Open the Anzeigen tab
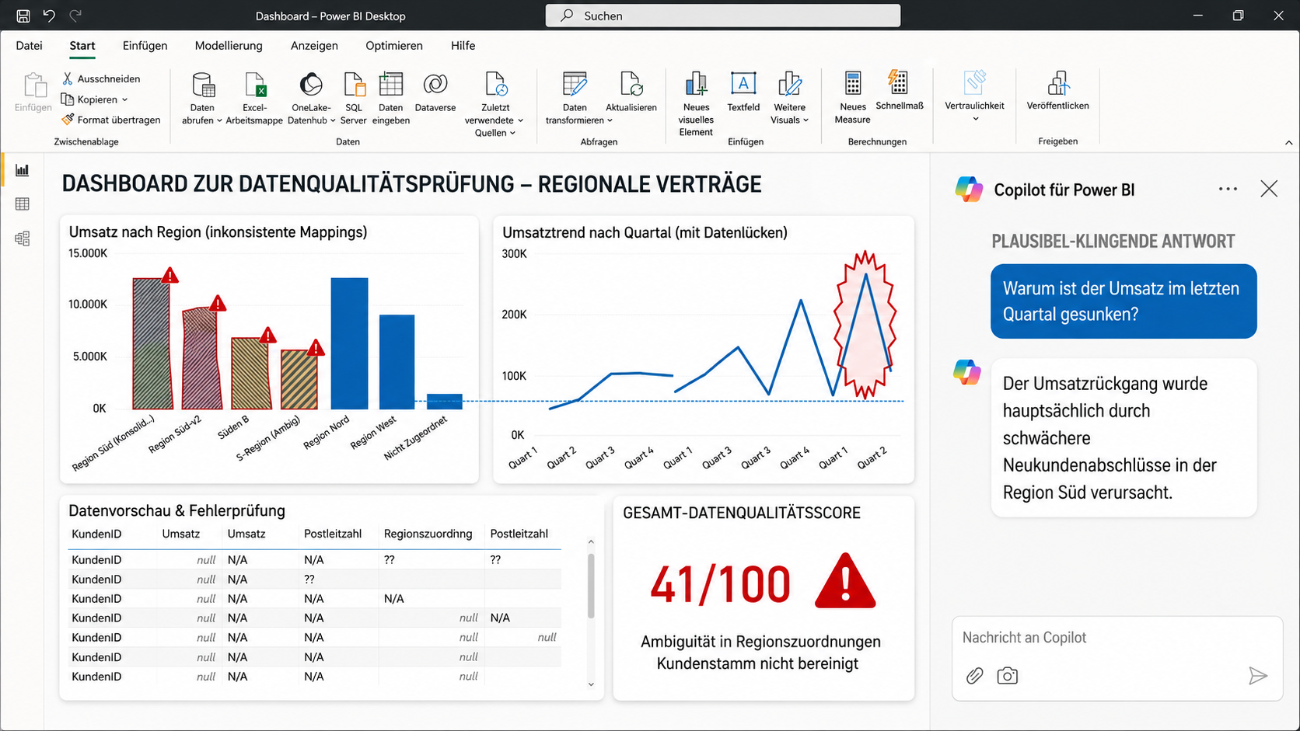The width and height of the screenshot is (1300, 731). [x=314, y=46]
